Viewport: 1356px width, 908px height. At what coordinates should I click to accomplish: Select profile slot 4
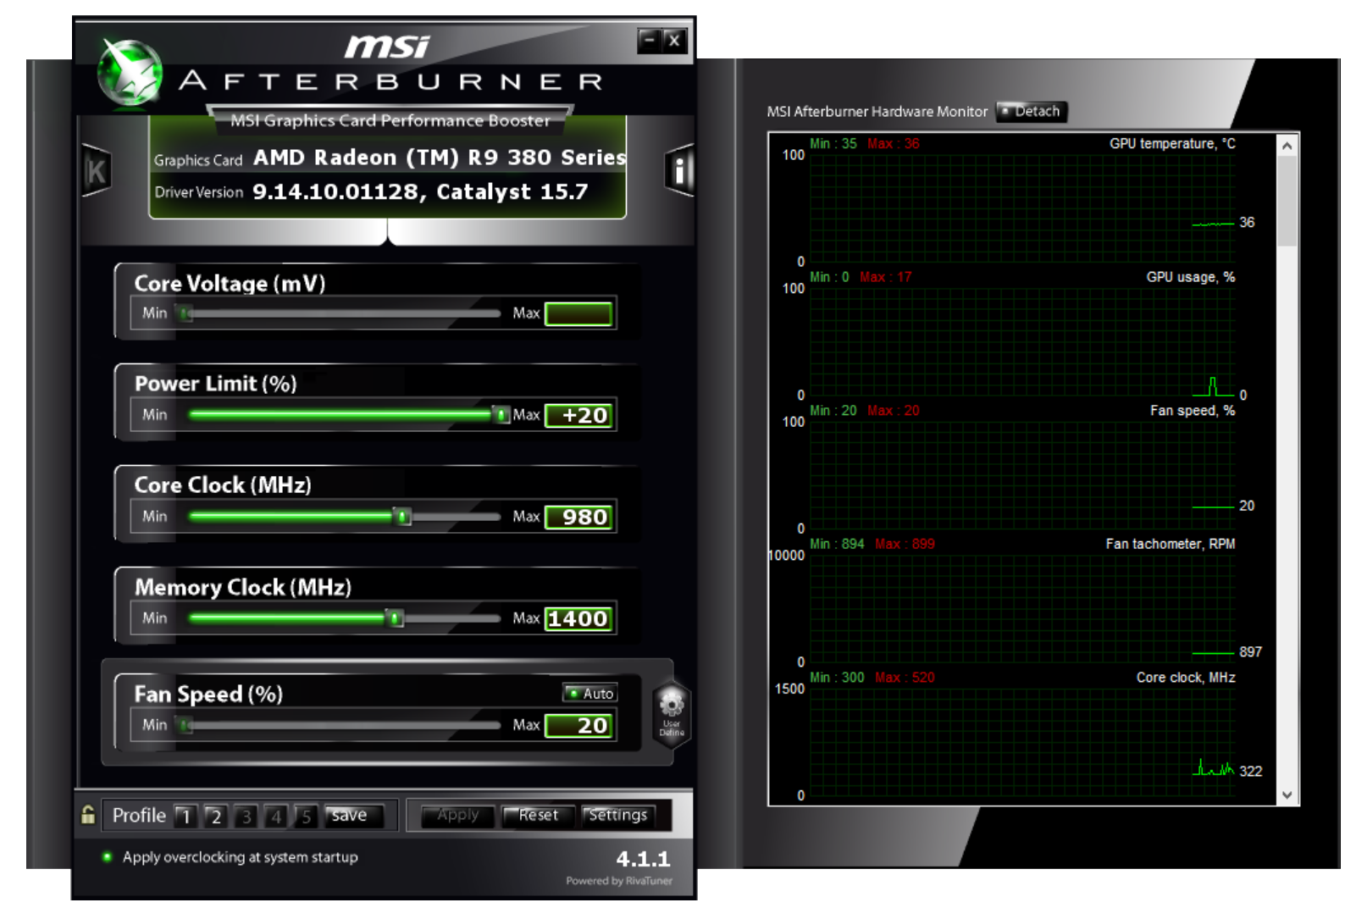(x=276, y=816)
